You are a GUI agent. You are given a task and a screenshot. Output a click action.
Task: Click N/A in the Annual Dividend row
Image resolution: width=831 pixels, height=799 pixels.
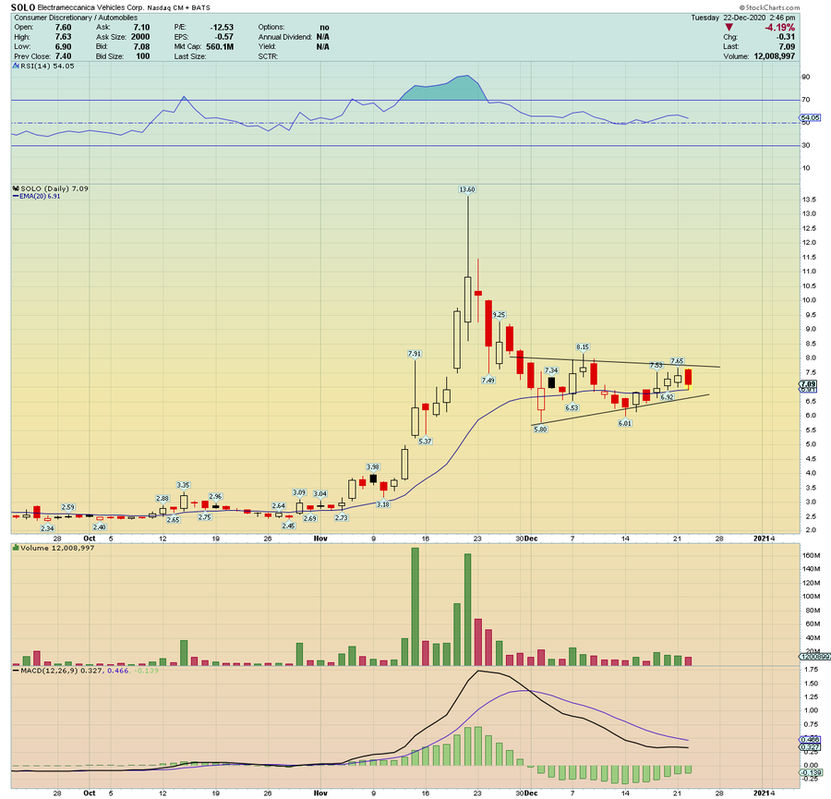323,37
